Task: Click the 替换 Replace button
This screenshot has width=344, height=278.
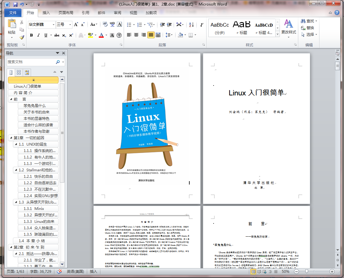Action: pyautogui.click(x=307, y=28)
